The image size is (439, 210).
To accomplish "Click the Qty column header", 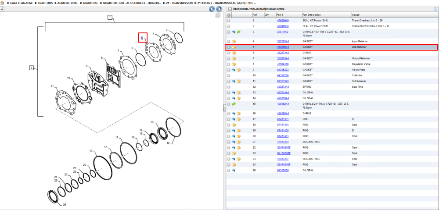I will (x=270, y=15).
